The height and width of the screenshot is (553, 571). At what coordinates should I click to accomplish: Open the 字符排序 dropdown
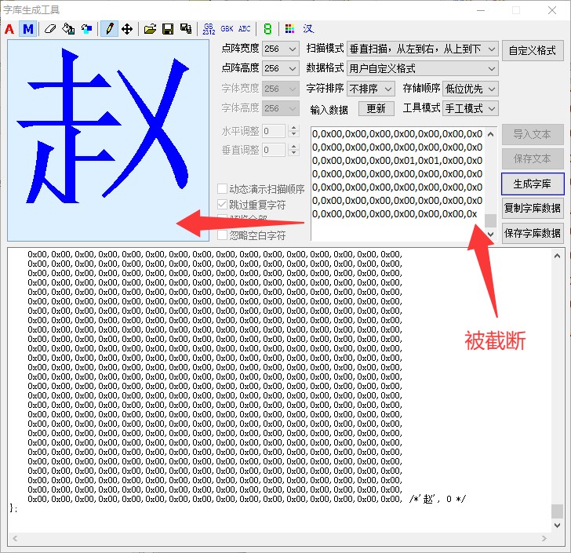click(371, 89)
